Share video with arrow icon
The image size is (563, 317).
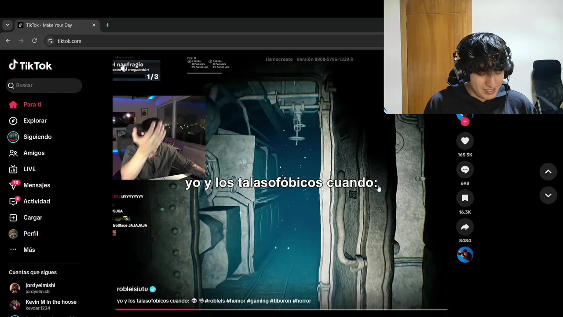(465, 227)
